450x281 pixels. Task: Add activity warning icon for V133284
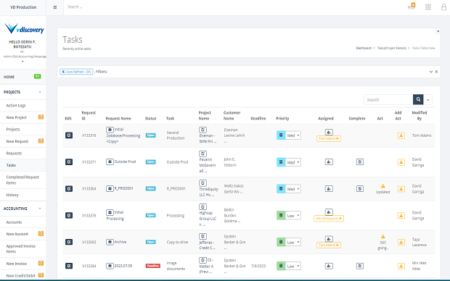click(x=401, y=266)
